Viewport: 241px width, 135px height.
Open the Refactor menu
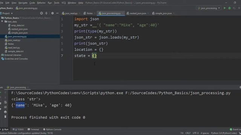41,3
